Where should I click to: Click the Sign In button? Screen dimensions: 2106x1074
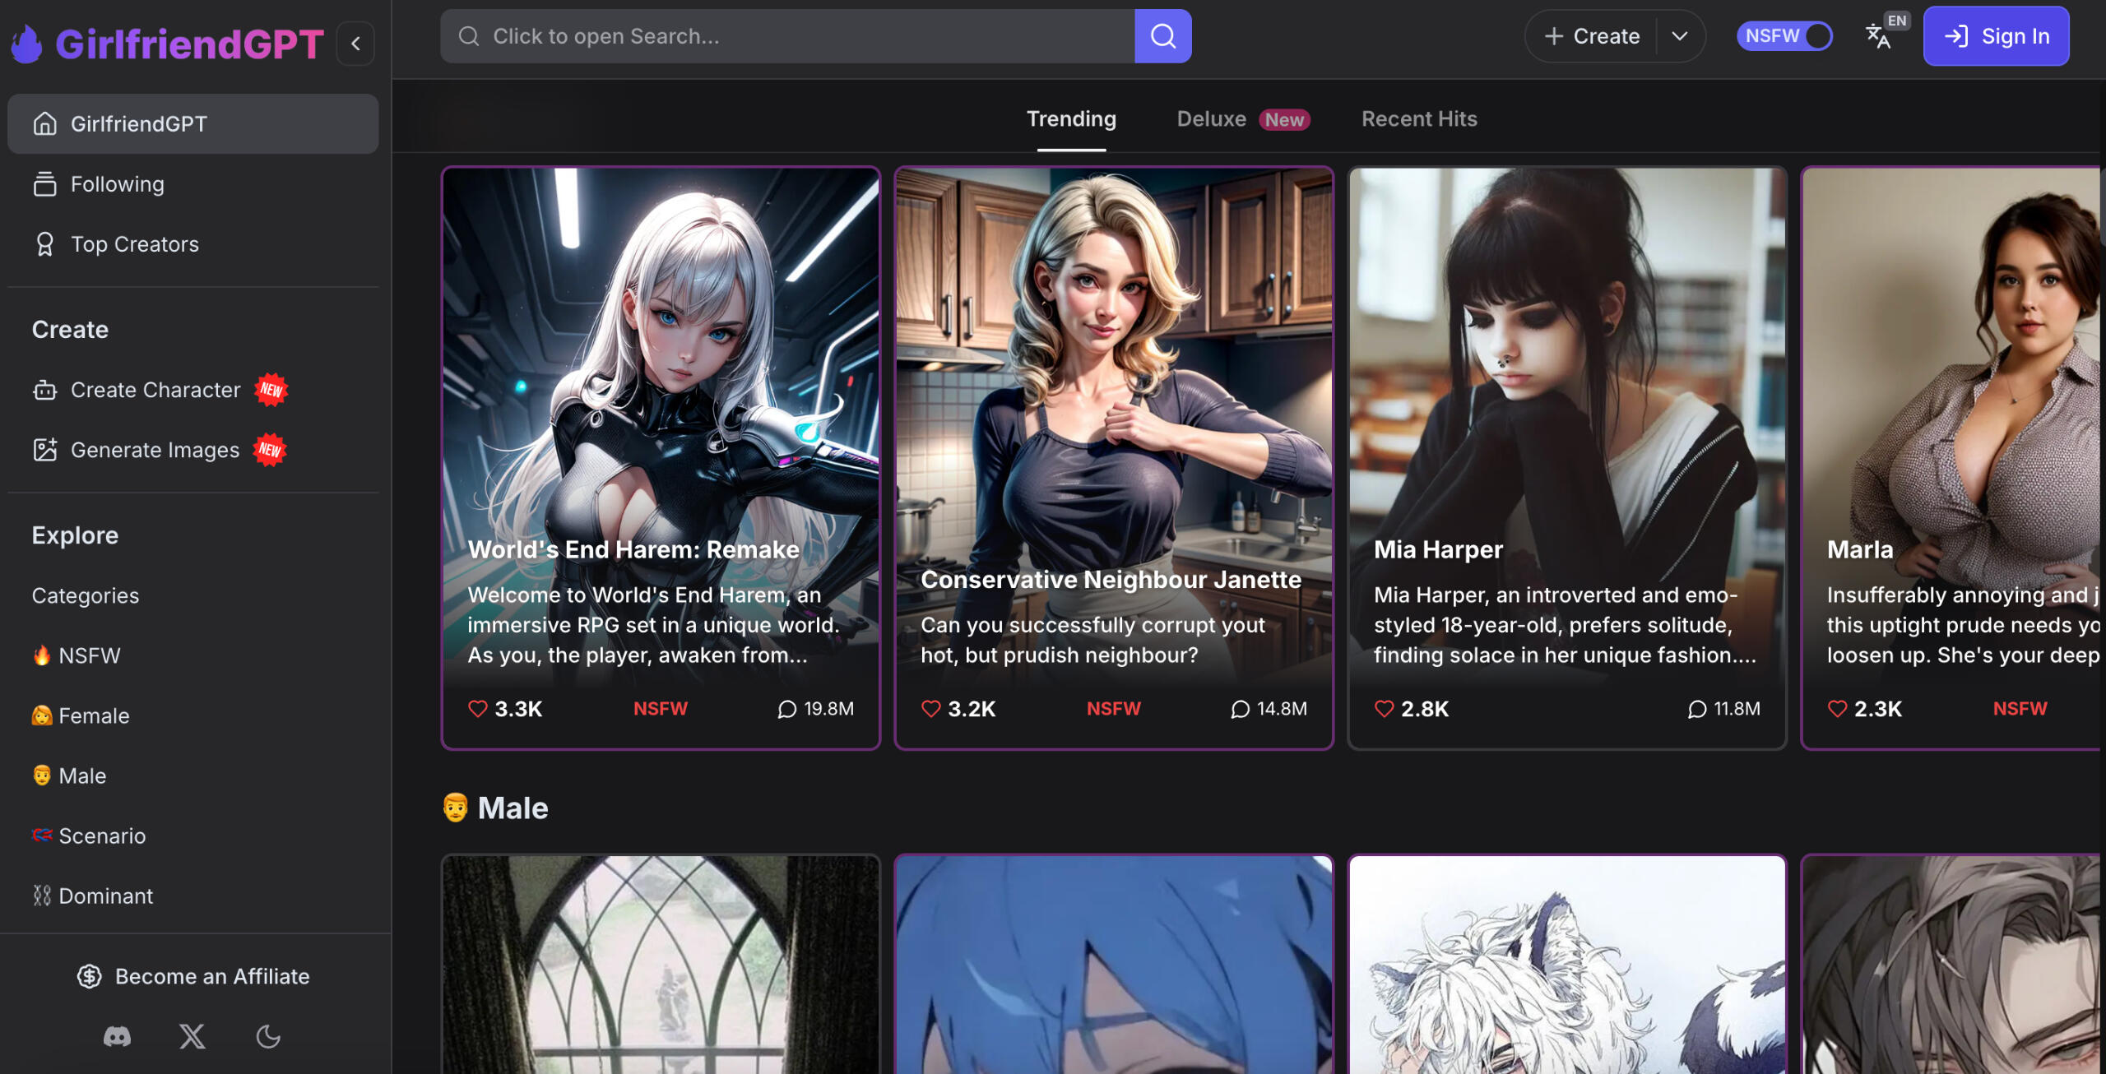(1996, 36)
